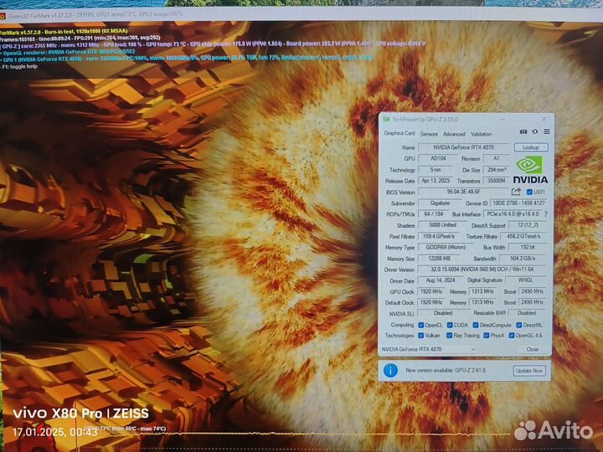Click the blue info icon in update bar
Screen dimensions: 603x452
[389, 370]
